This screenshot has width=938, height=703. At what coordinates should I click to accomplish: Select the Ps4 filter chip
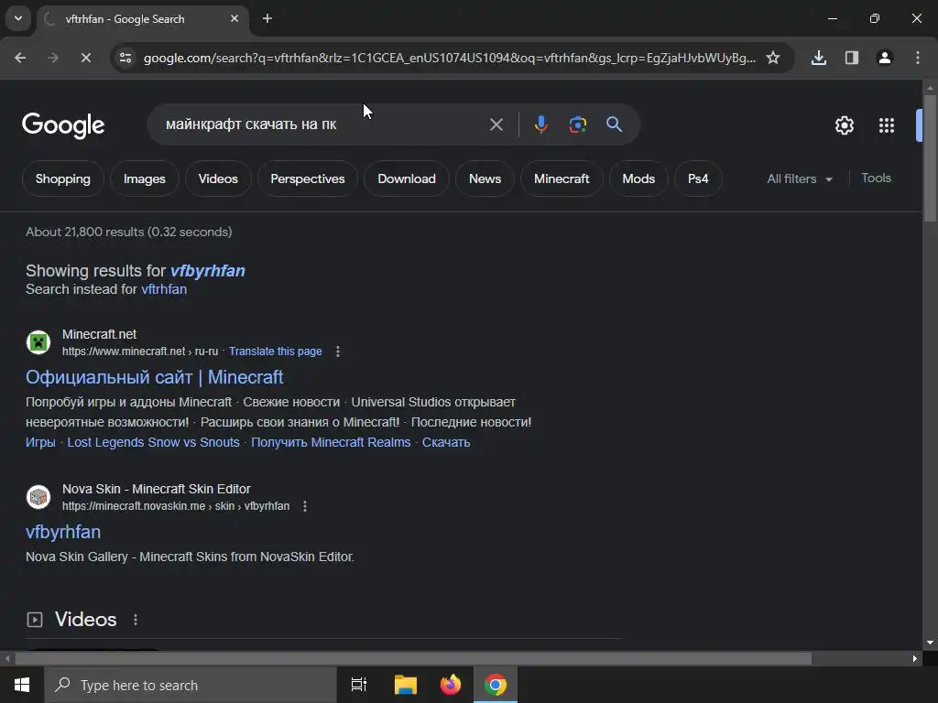698,178
